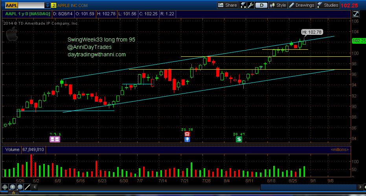Click the 5/26 date on time axis

pos(20,181)
